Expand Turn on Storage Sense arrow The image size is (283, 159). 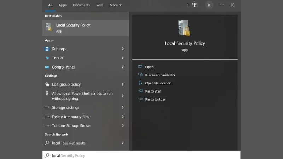tap(122, 126)
